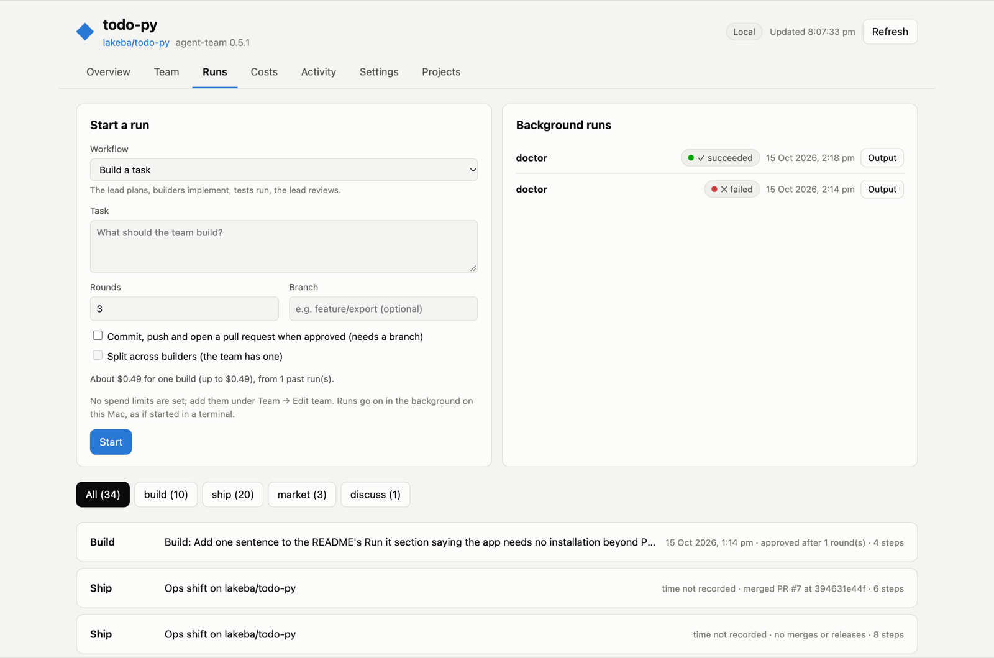The width and height of the screenshot is (994, 658).
Task: Click the Start a run heading
Action: click(119, 125)
